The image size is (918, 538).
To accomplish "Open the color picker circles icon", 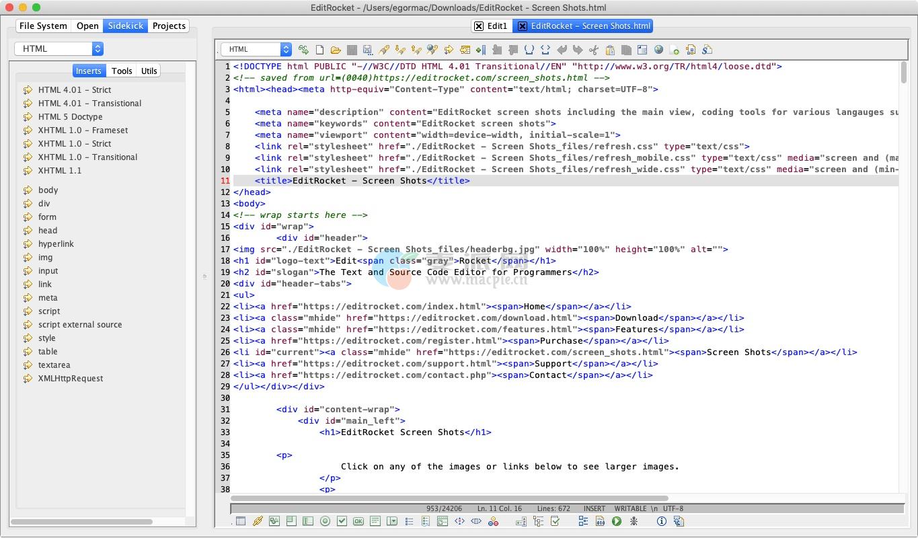I will (x=493, y=521).
